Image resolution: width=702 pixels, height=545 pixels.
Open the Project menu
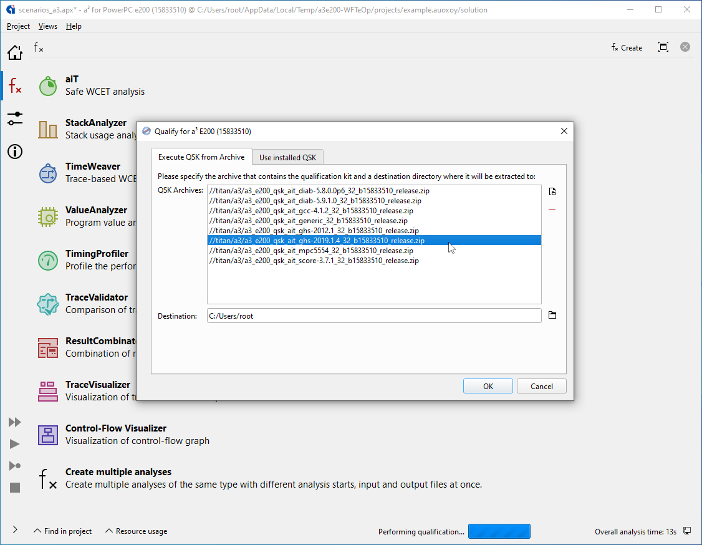tap(18, 26)
